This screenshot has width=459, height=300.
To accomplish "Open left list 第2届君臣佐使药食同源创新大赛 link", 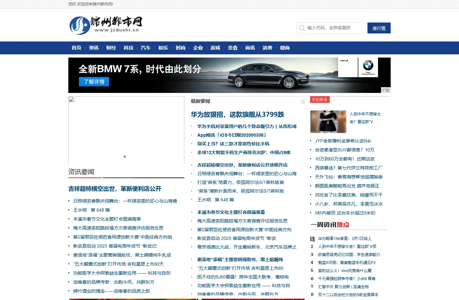I will point(122,237).
